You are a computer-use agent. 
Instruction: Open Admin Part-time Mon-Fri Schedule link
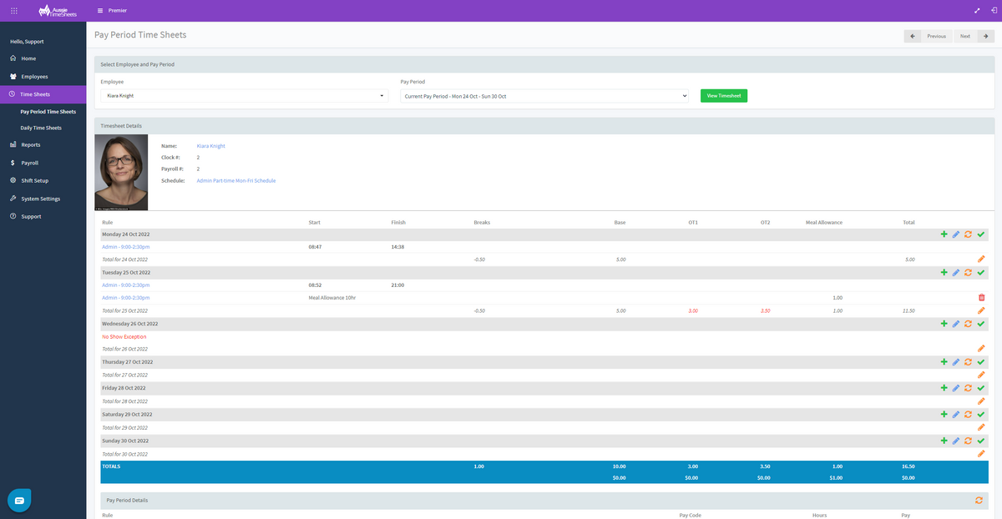[236, 180]
